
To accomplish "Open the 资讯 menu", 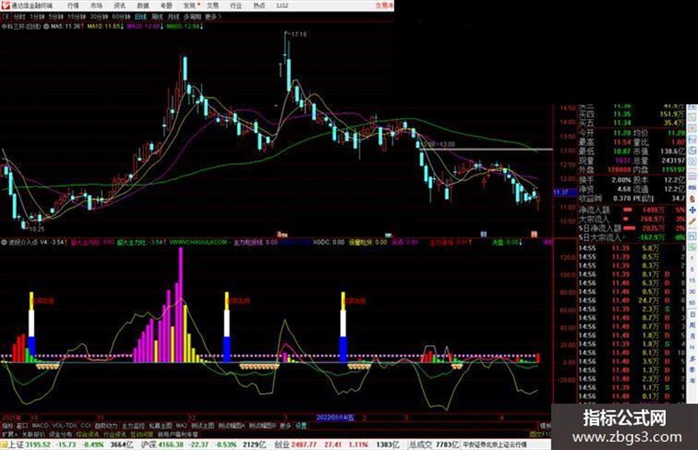I will [120, 6].
